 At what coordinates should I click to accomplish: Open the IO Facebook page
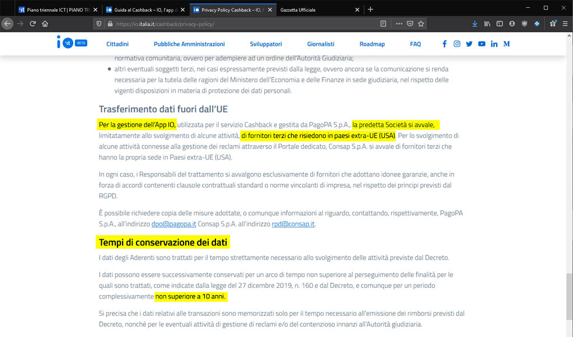[x=444, y=44]
